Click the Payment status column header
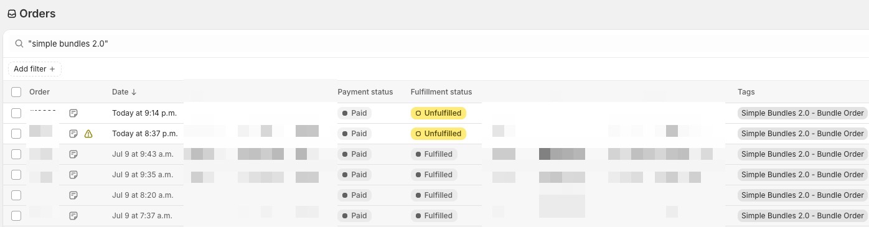Image resolution: width=869 pixels, height=227 pixels. coord(365,92)
